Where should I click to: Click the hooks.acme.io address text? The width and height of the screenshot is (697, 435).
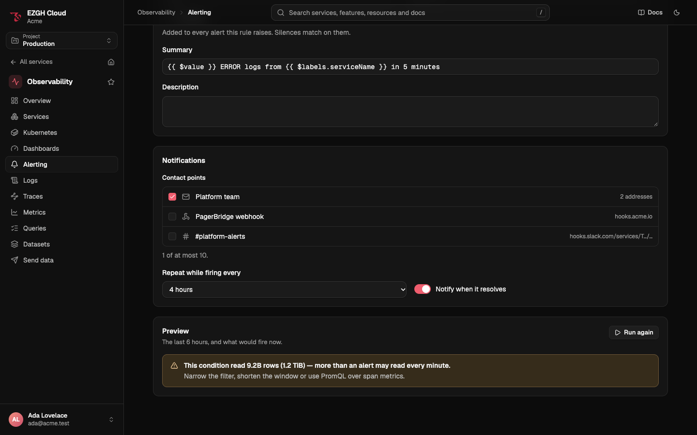point(634,217)
